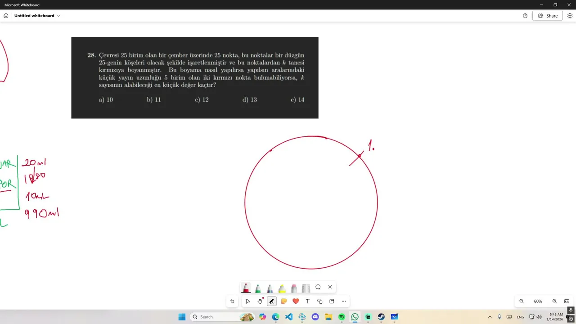Zoom out the canvas
576x324 pixels.
522,301
